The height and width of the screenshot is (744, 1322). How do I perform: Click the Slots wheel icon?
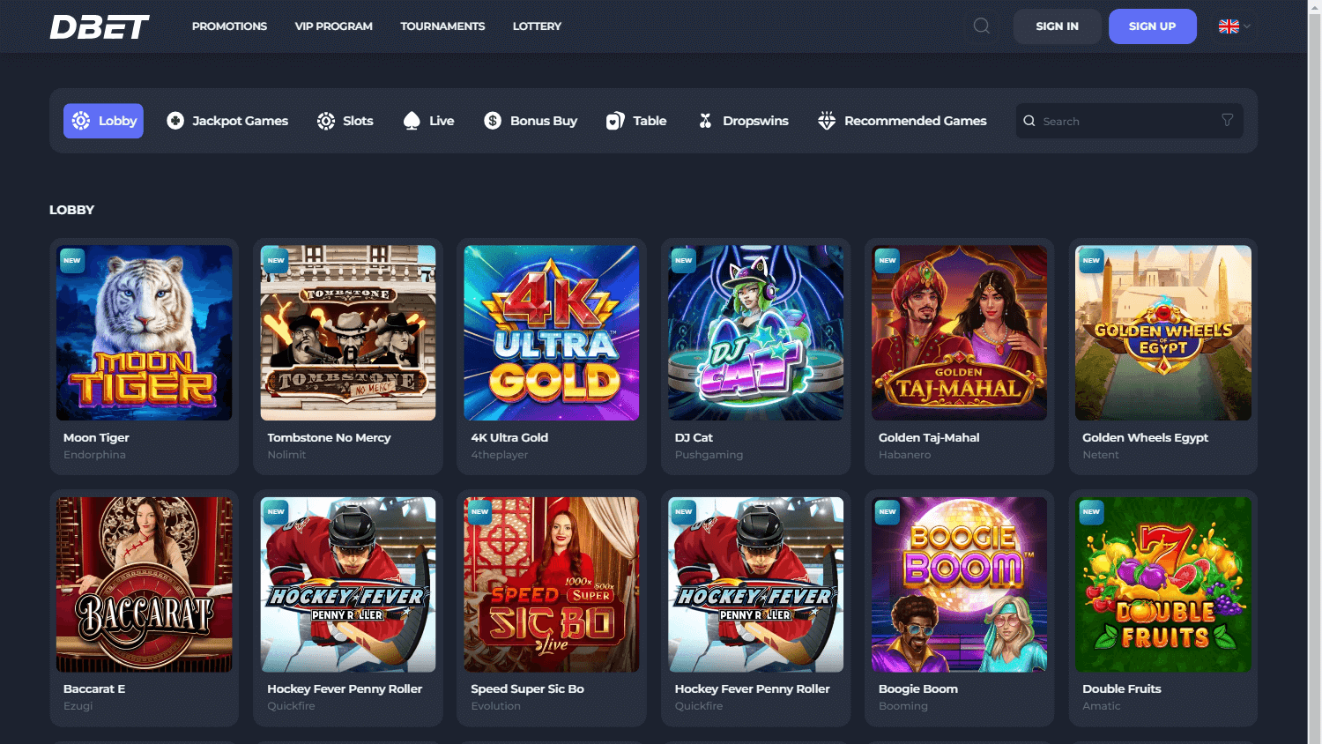[326, 121]
